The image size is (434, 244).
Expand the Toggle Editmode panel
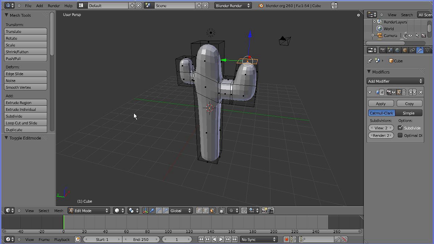6,138
